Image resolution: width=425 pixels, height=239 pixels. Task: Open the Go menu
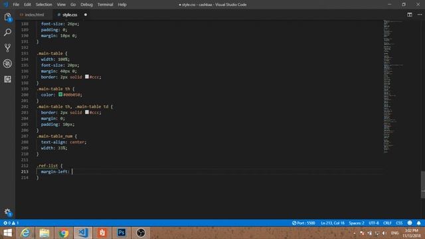73,5
